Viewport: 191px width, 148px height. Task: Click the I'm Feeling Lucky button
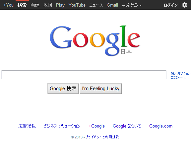pos(101,89)
